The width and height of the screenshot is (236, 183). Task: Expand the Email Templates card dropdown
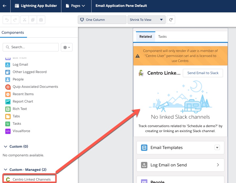coord(217,147)
